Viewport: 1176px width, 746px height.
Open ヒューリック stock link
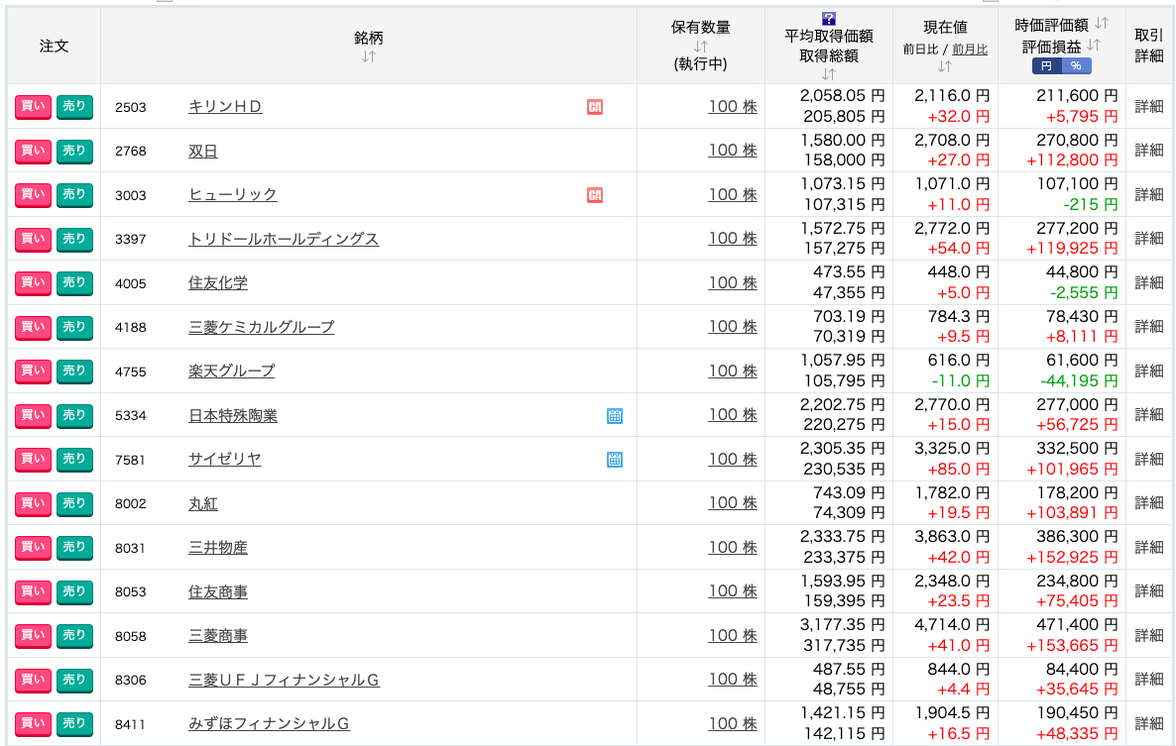232,195
